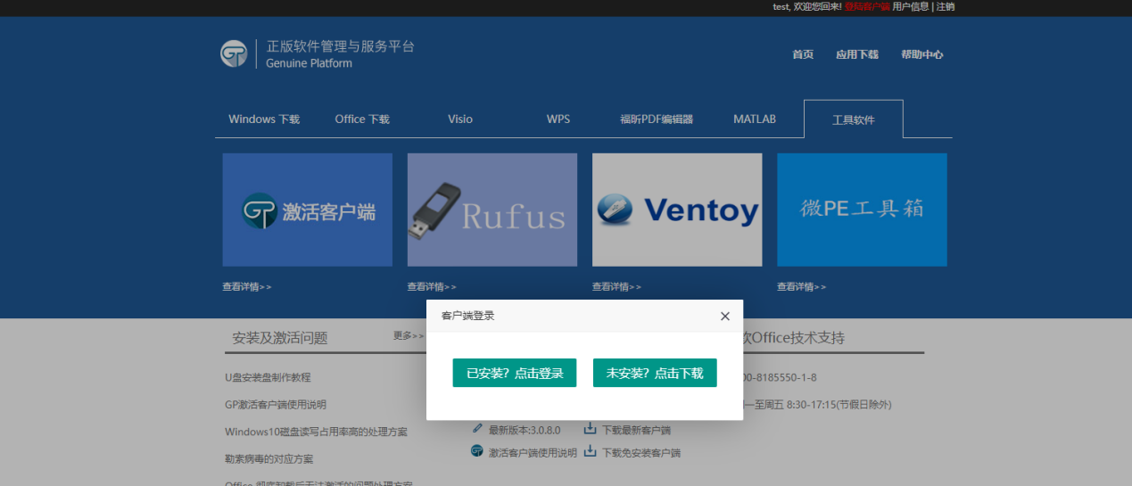Screen dimensions: 1132x486
Task: Click the red 登陆客户端 link
Action: click(x=867, y=6)
